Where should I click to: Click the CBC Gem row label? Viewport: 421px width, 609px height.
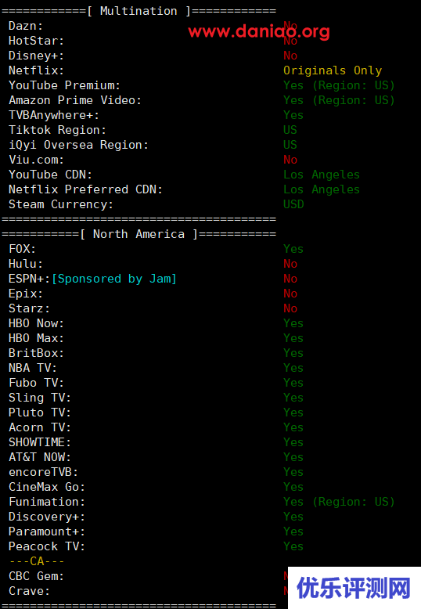(x=36, y=576)
